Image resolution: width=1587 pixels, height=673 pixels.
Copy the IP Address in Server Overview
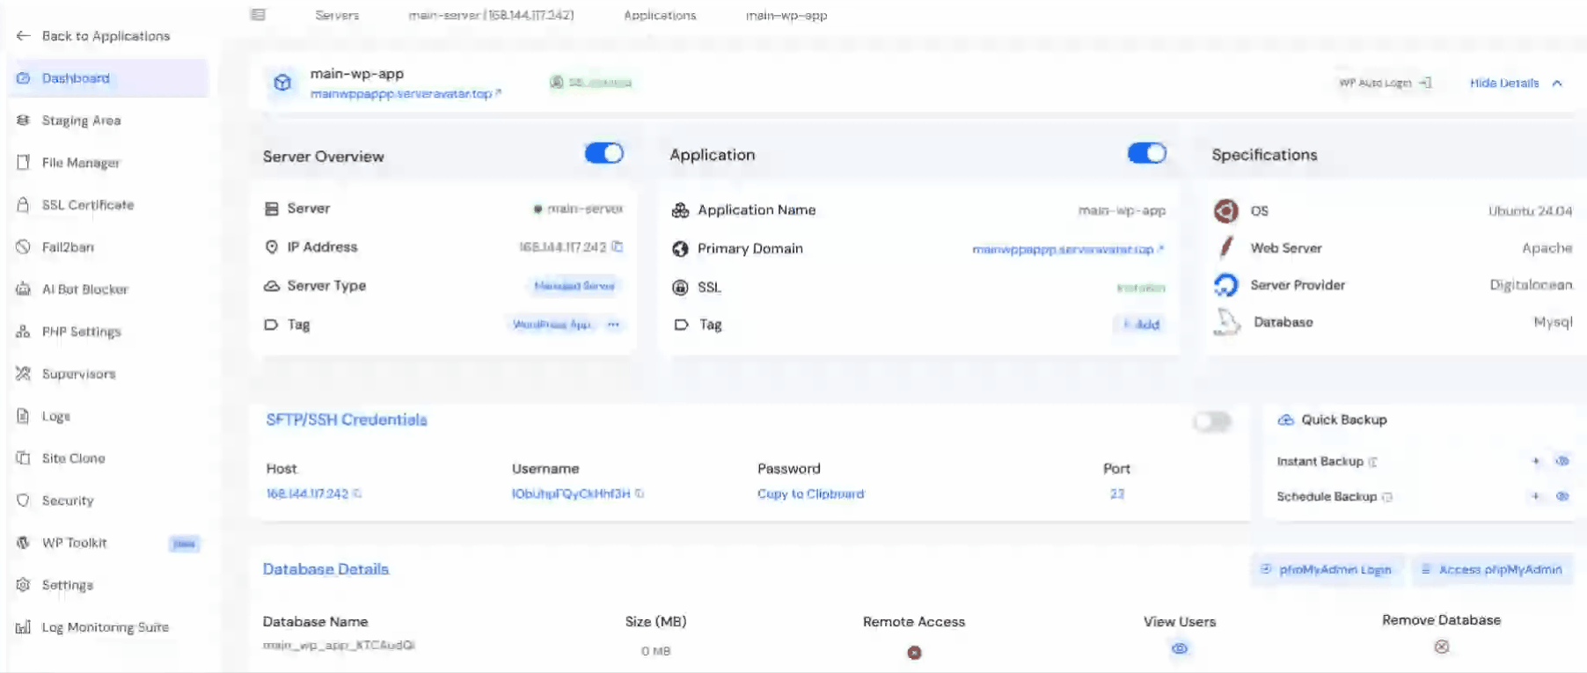618,247
